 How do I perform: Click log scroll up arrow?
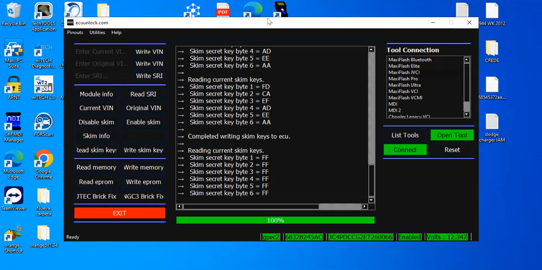pos(371,50)
